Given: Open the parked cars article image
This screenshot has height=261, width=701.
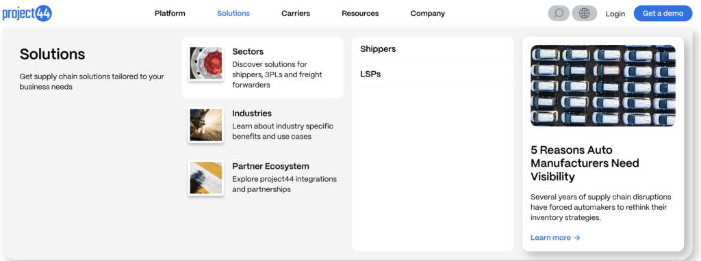Looking at the screenshot, I should pos(603,85).
